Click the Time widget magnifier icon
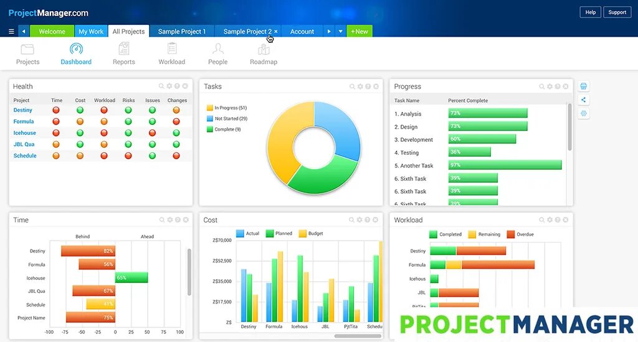This screenshot has width=638, height=342. [162, 220]
